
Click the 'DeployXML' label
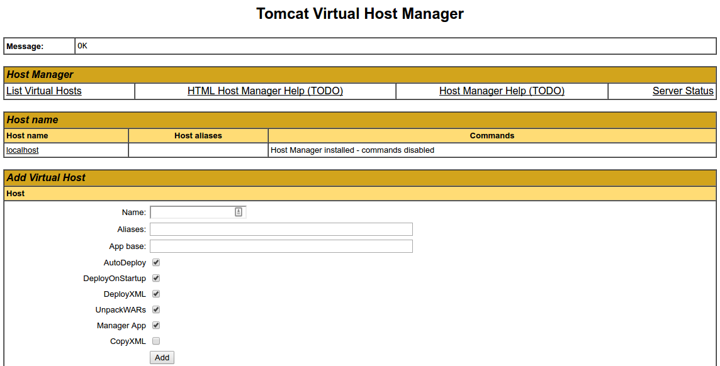pyautogui.click(x=125, y=294)
